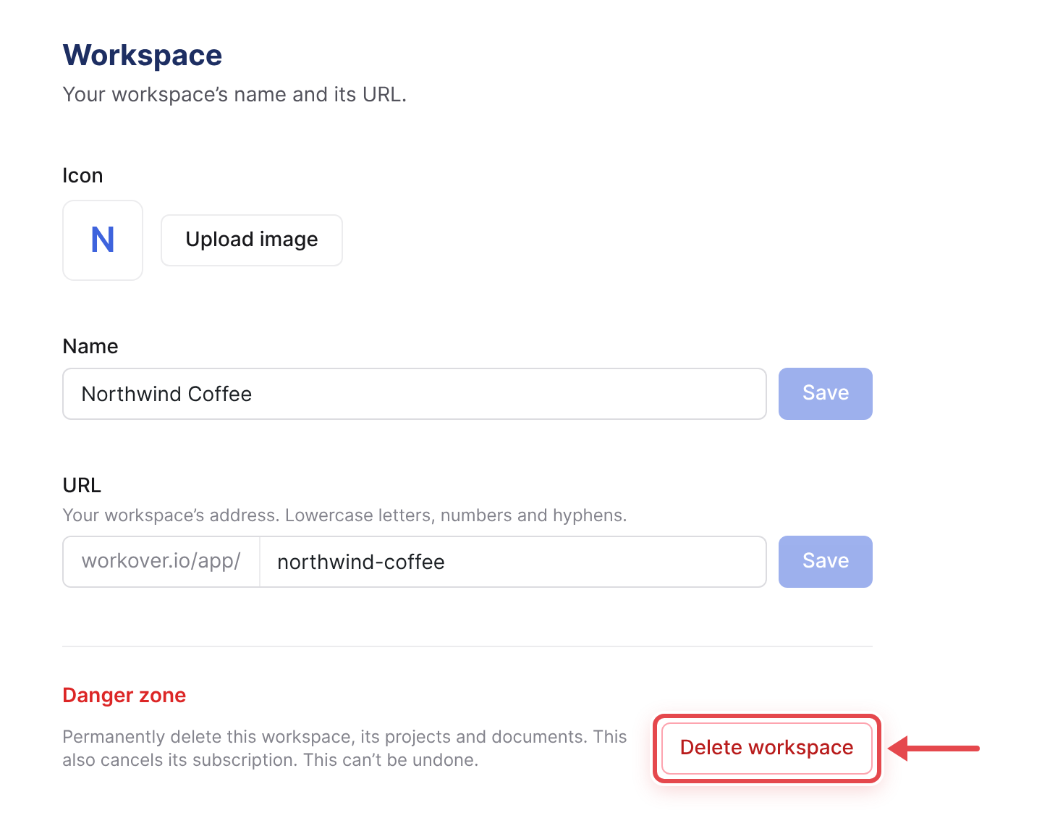Click the Delete workspace button
The height and width of the screenshot is (818, 1042).
tap(767, 748)
